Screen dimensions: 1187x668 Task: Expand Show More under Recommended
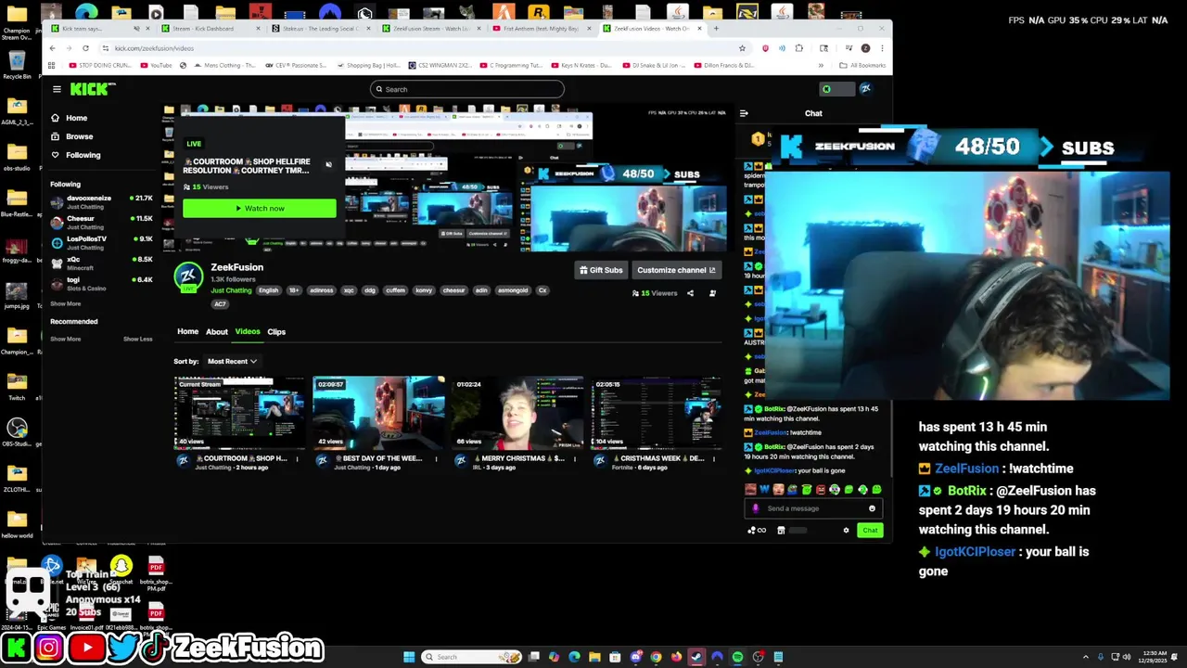click(65, 339)
